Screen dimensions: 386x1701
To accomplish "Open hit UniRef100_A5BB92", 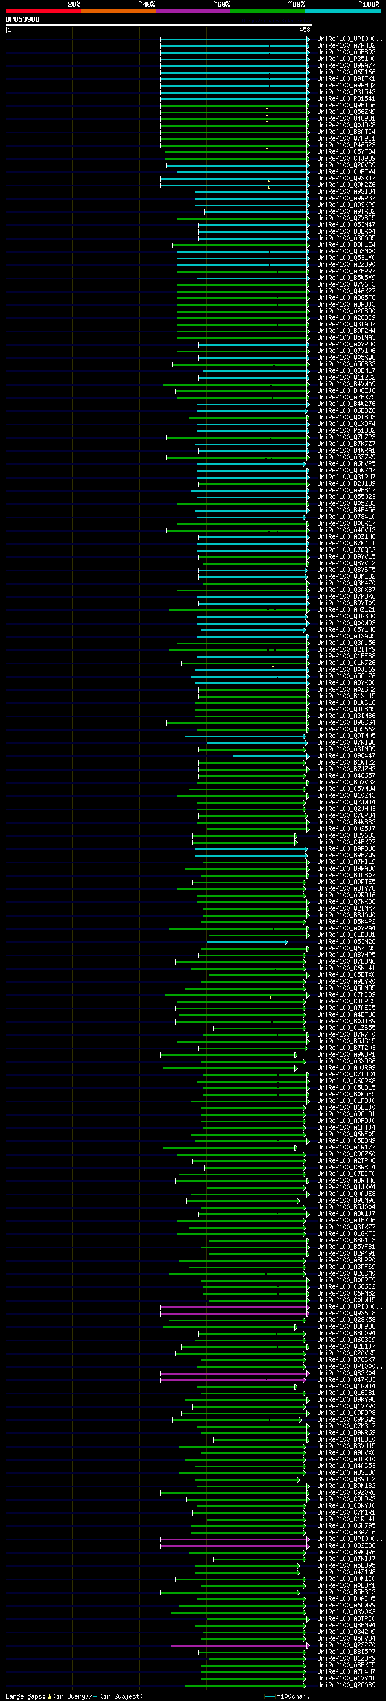I will coord(346,52).
